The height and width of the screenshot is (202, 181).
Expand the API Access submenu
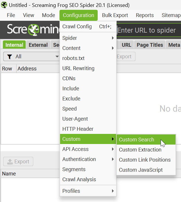[x=88, y=149]
